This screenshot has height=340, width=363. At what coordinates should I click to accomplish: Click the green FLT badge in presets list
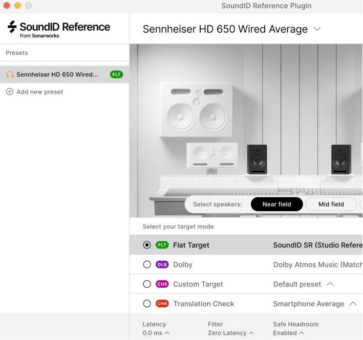pos(117,75)
